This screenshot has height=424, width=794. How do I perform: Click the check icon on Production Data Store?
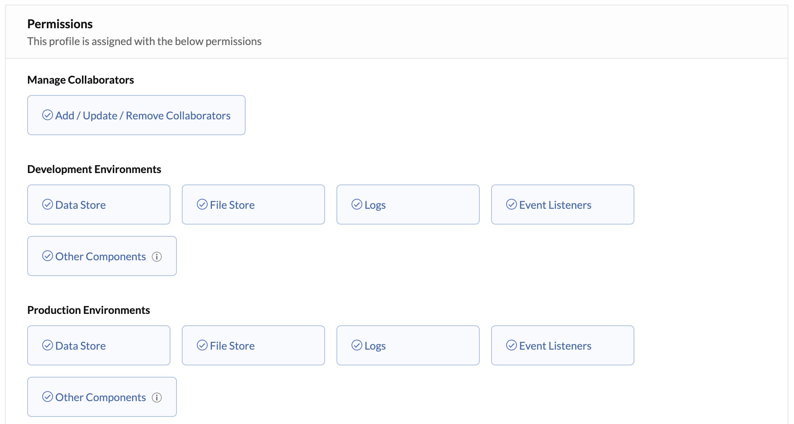click(x=48, y=345)
